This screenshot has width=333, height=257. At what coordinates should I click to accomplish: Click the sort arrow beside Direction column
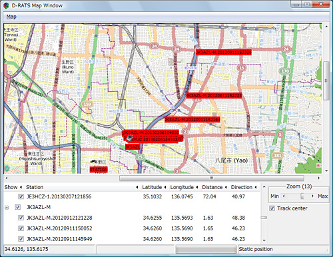coord(256,187)
